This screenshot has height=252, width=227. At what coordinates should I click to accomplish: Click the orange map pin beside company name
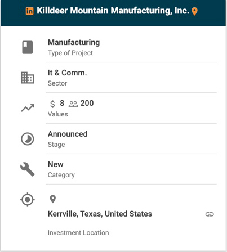194,11
